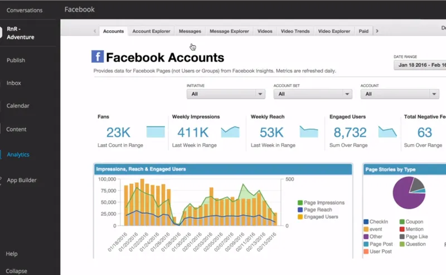
Task: Select the RnR - Adventure workspace
Action: pos(21,33)
